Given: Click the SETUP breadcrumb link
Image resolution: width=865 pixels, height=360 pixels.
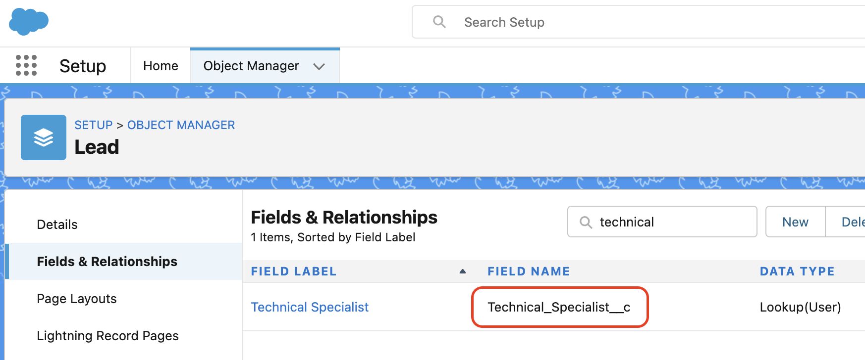Looking at the screenshot, I should point(94,125).
